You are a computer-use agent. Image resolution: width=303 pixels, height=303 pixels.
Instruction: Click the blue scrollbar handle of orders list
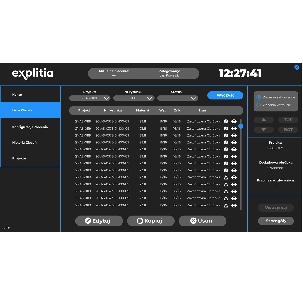coord(241,126)
